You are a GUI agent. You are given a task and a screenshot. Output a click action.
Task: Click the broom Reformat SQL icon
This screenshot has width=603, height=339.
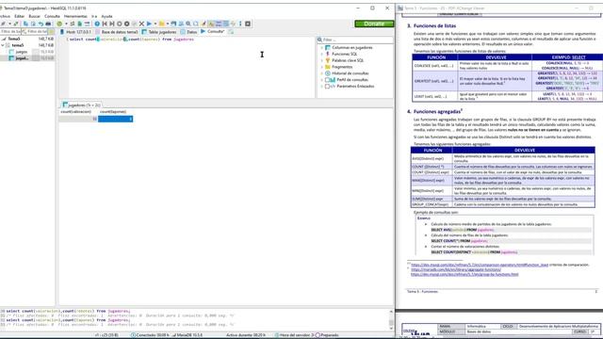point(204,24)
